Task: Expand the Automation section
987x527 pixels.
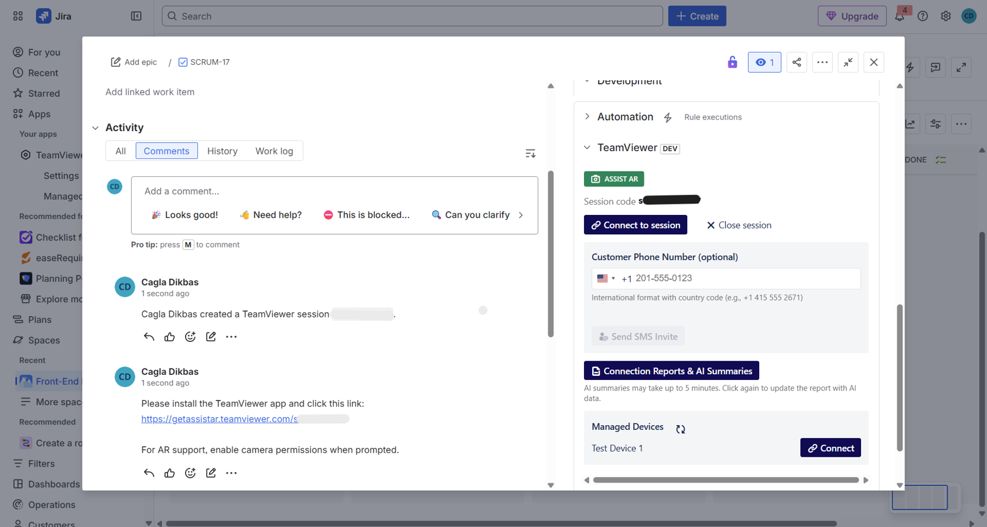Action: [588, 117]
